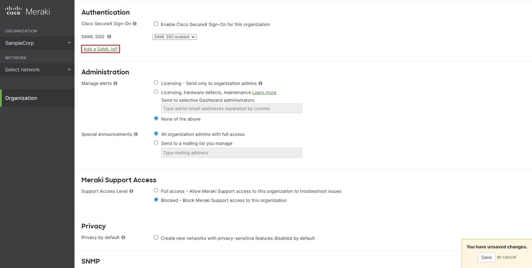Select Full access support level radio
This screenshot has height=268, width=532.
tap(156, 191)
